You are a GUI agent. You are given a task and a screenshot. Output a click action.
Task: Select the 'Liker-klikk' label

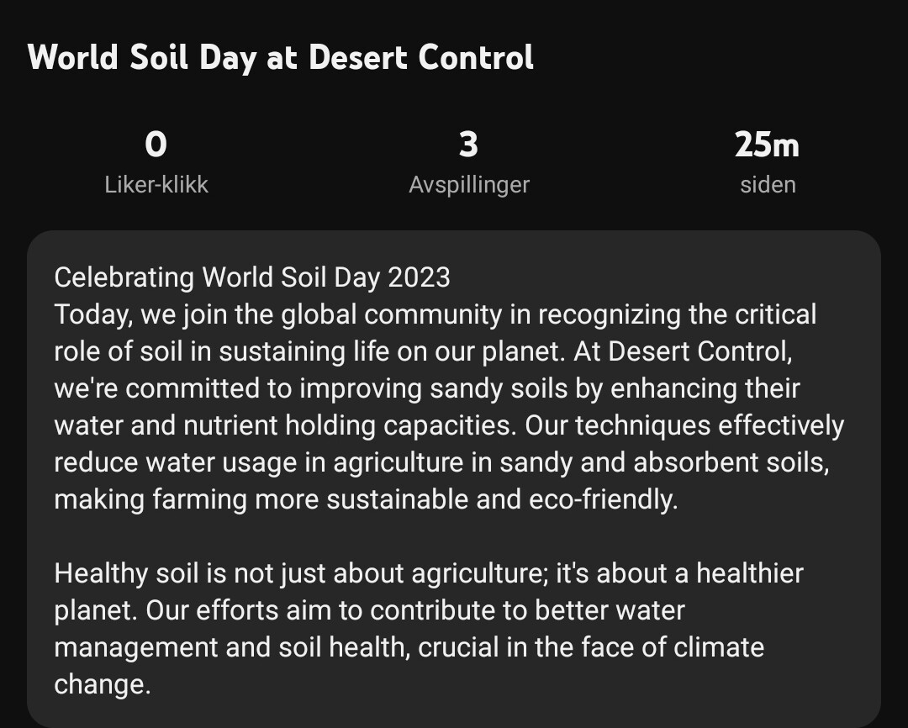click(156, 185)
